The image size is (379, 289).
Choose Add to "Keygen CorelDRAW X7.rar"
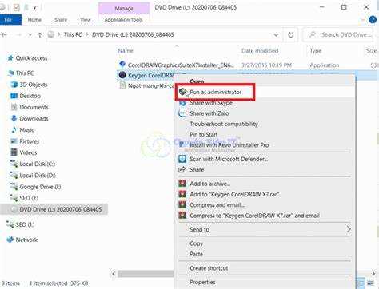click(x=234, y=194)
